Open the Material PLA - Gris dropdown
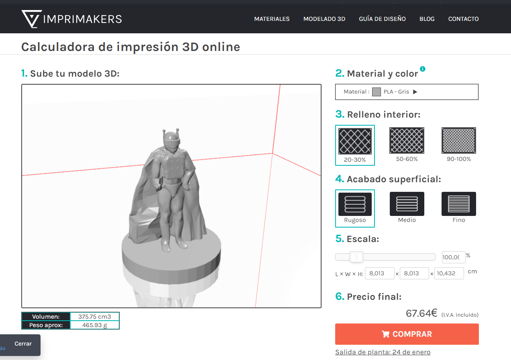 407,92
